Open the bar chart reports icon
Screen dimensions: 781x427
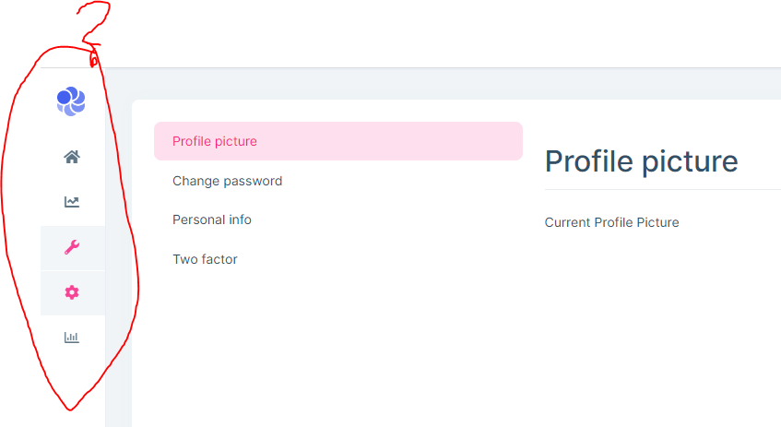click(72, 338)
